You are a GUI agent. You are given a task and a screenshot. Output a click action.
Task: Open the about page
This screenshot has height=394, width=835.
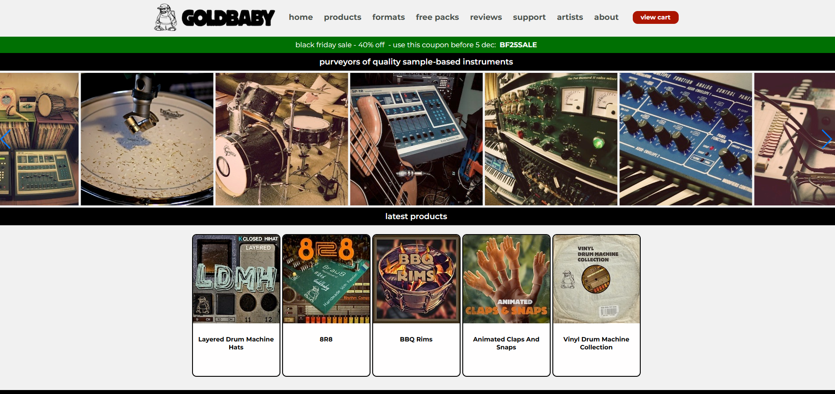coord(606,17)
